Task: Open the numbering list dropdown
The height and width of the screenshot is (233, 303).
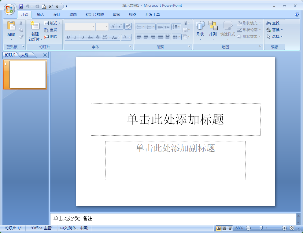Action: tap(153, 27)
